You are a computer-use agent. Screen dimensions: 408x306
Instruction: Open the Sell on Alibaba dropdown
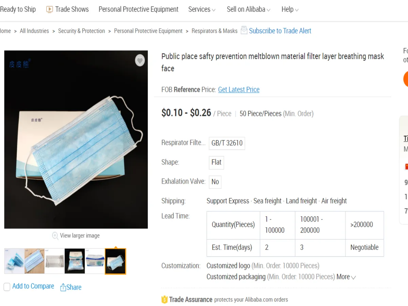click(x=248, y=10)
